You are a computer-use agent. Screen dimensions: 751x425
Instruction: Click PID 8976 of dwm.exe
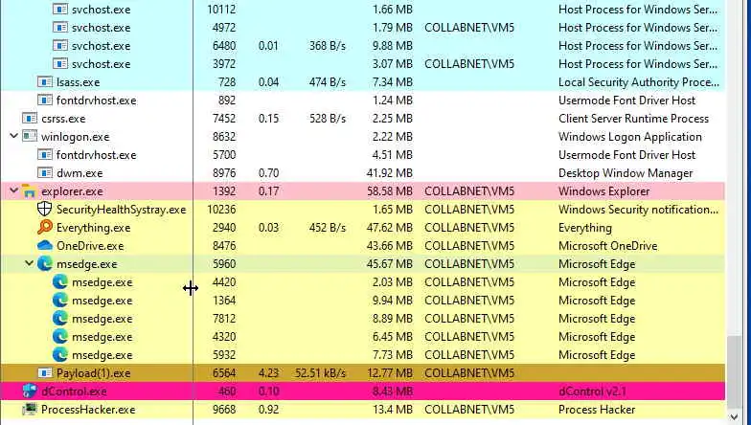224,173
